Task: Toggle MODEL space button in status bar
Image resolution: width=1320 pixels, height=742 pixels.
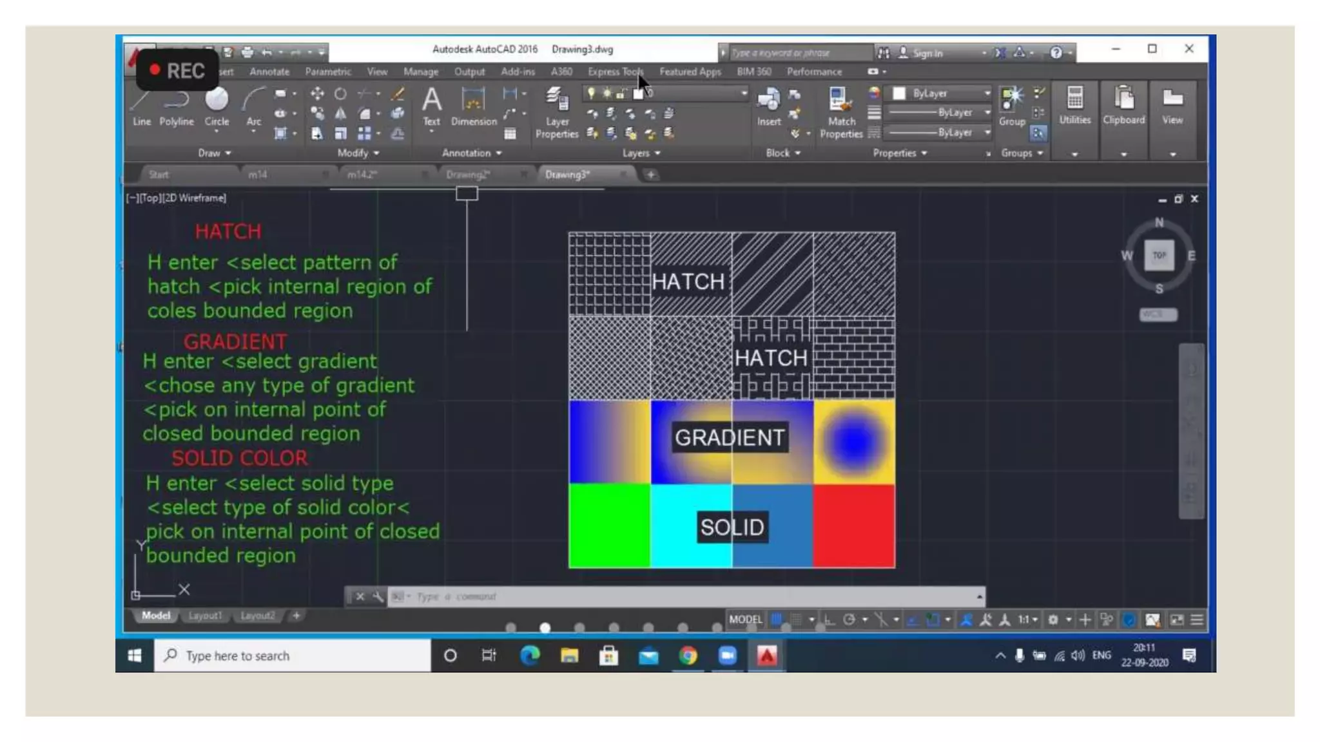Action: [x=746, y=620]
